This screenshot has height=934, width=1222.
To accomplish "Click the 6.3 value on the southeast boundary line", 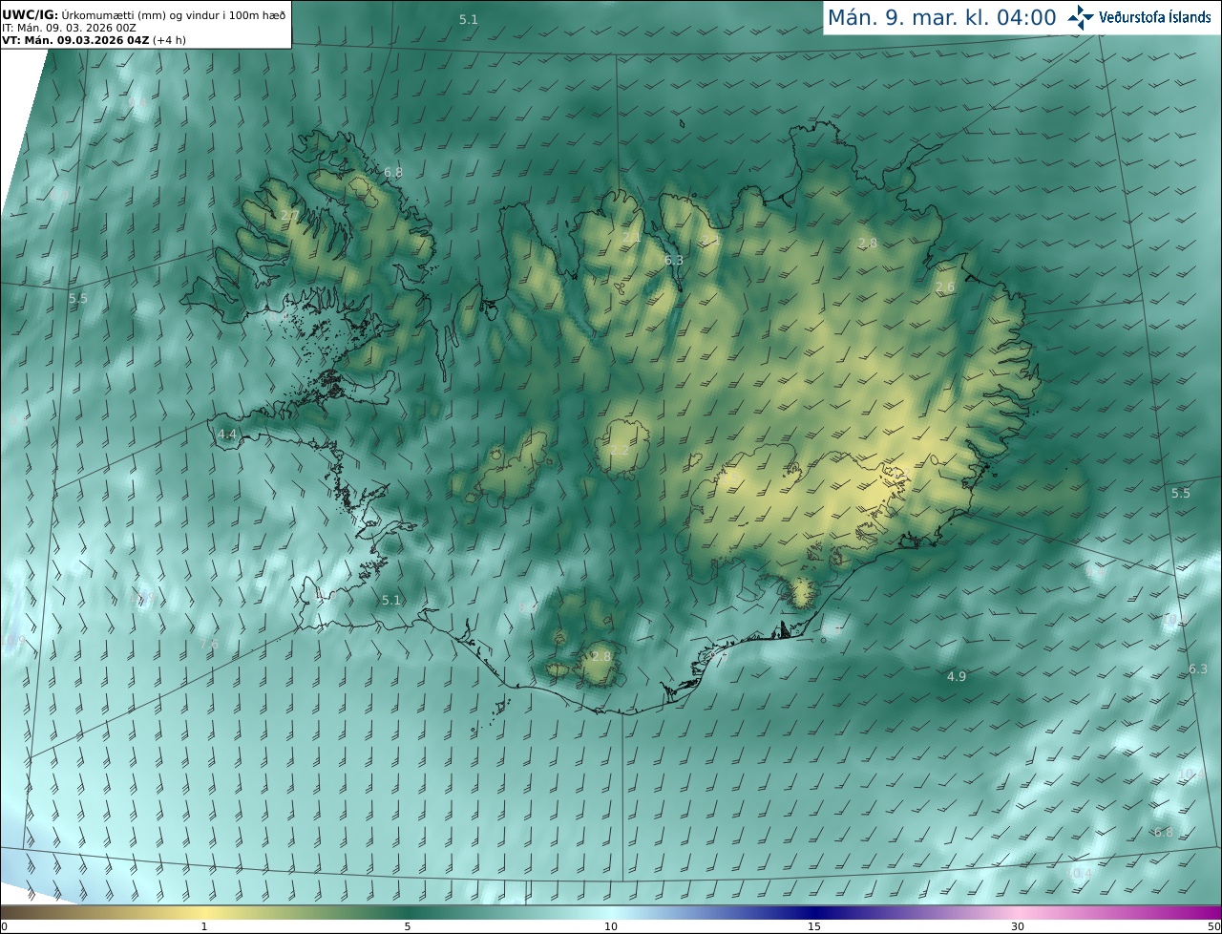I will (1198, 669).
